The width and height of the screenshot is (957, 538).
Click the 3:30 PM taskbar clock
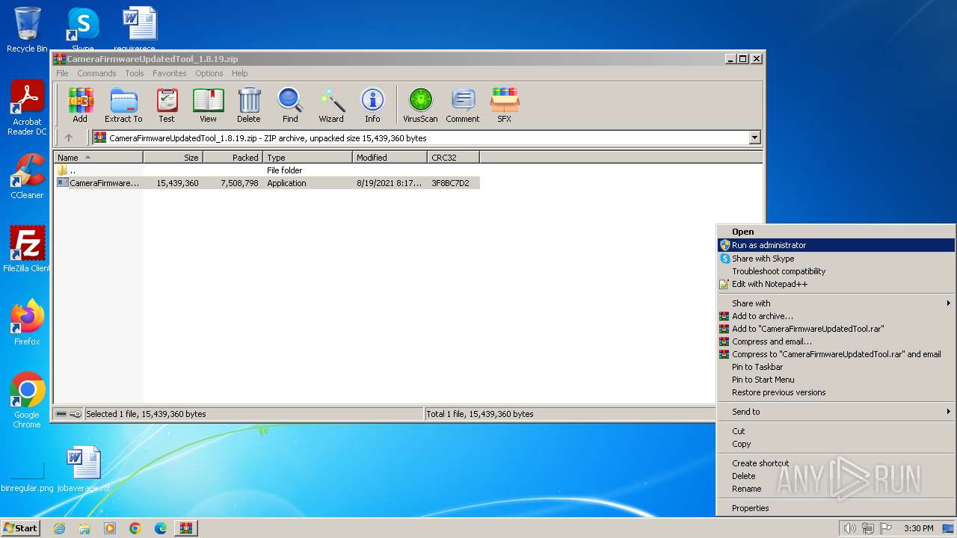tap(918, 528)
